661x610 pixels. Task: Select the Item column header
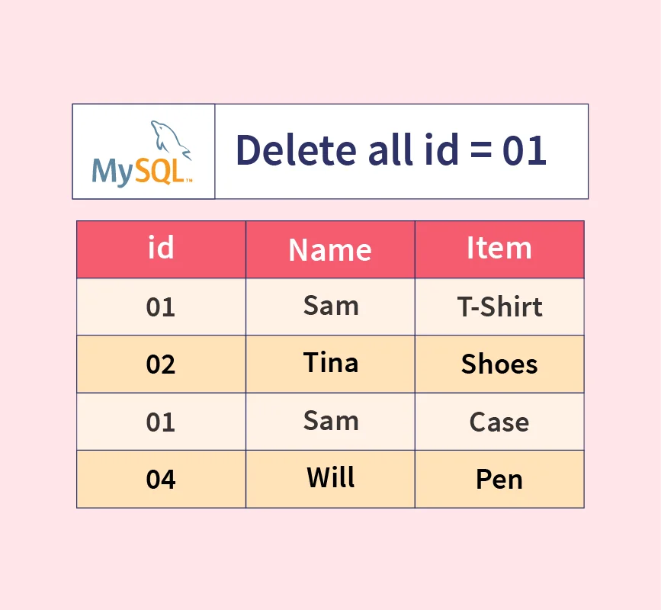point(499,249)
